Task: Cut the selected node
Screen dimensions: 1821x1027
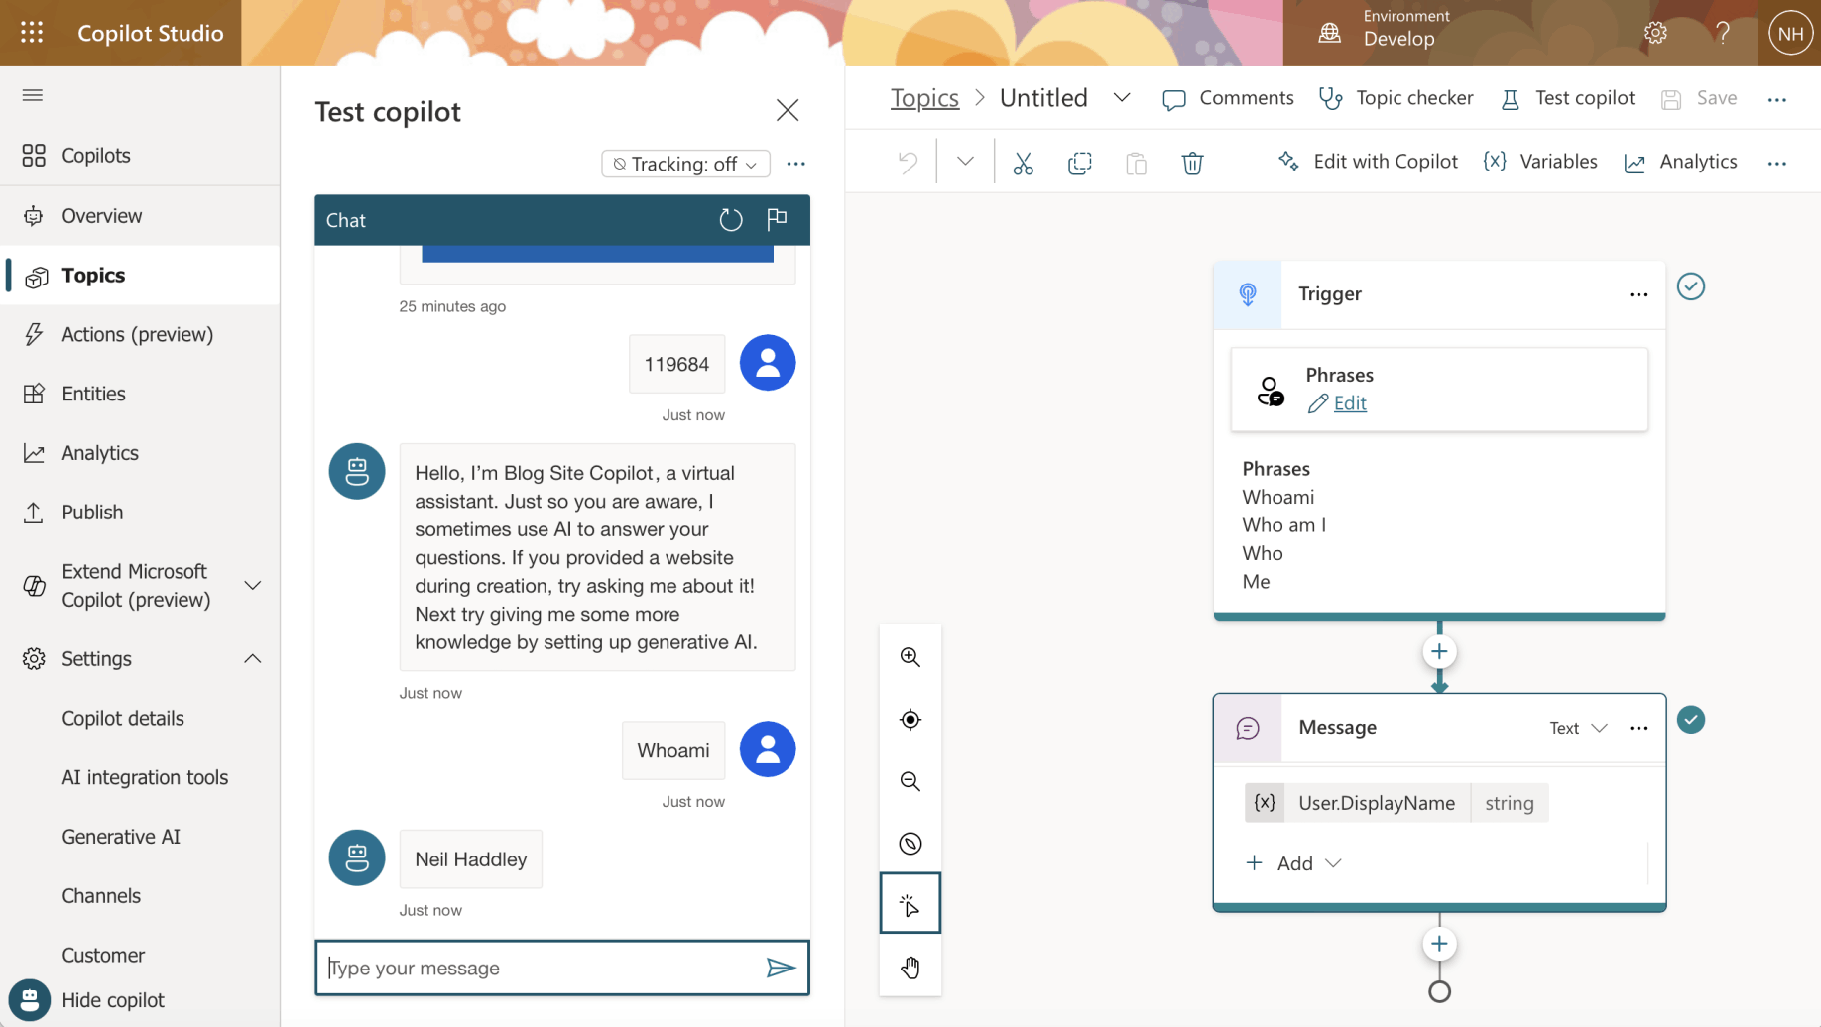Action: coord(1023,163)
